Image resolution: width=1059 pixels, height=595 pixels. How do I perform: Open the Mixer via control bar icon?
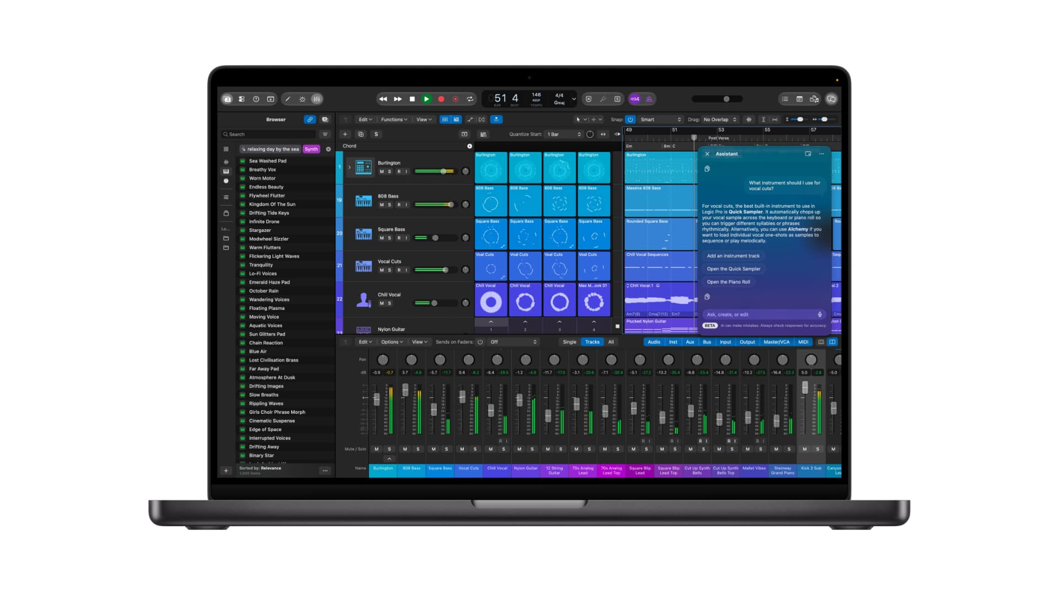(x=317, y=99)
